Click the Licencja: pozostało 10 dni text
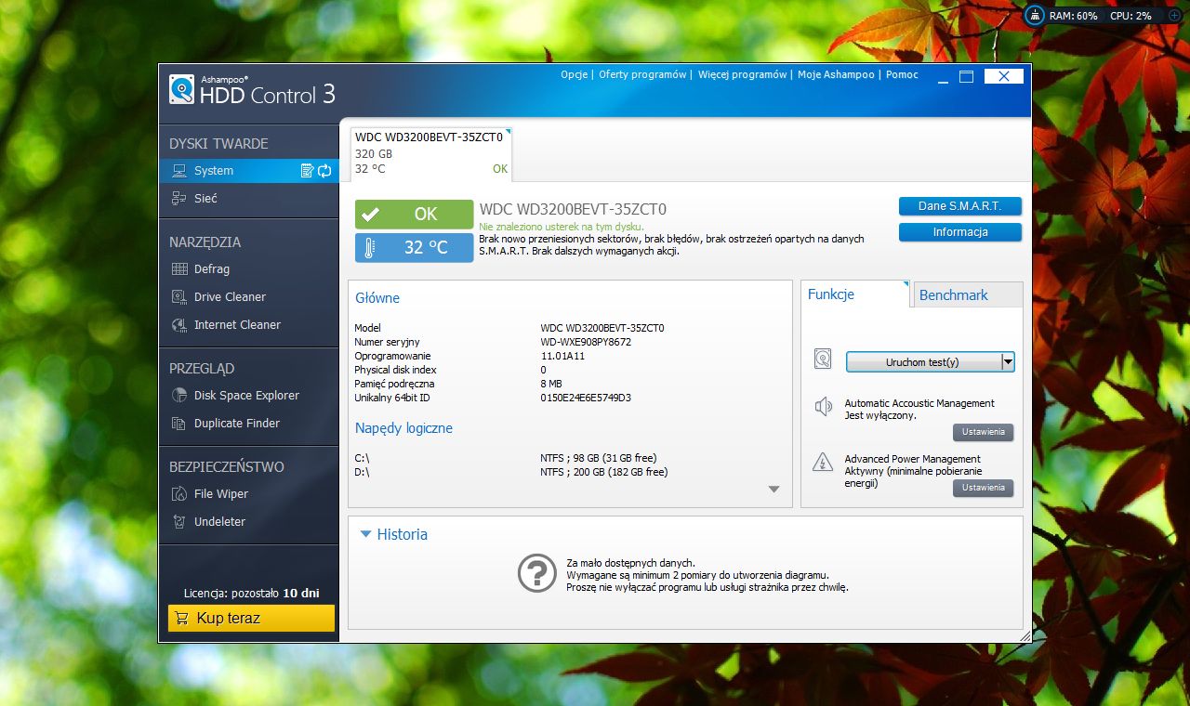 252,593
